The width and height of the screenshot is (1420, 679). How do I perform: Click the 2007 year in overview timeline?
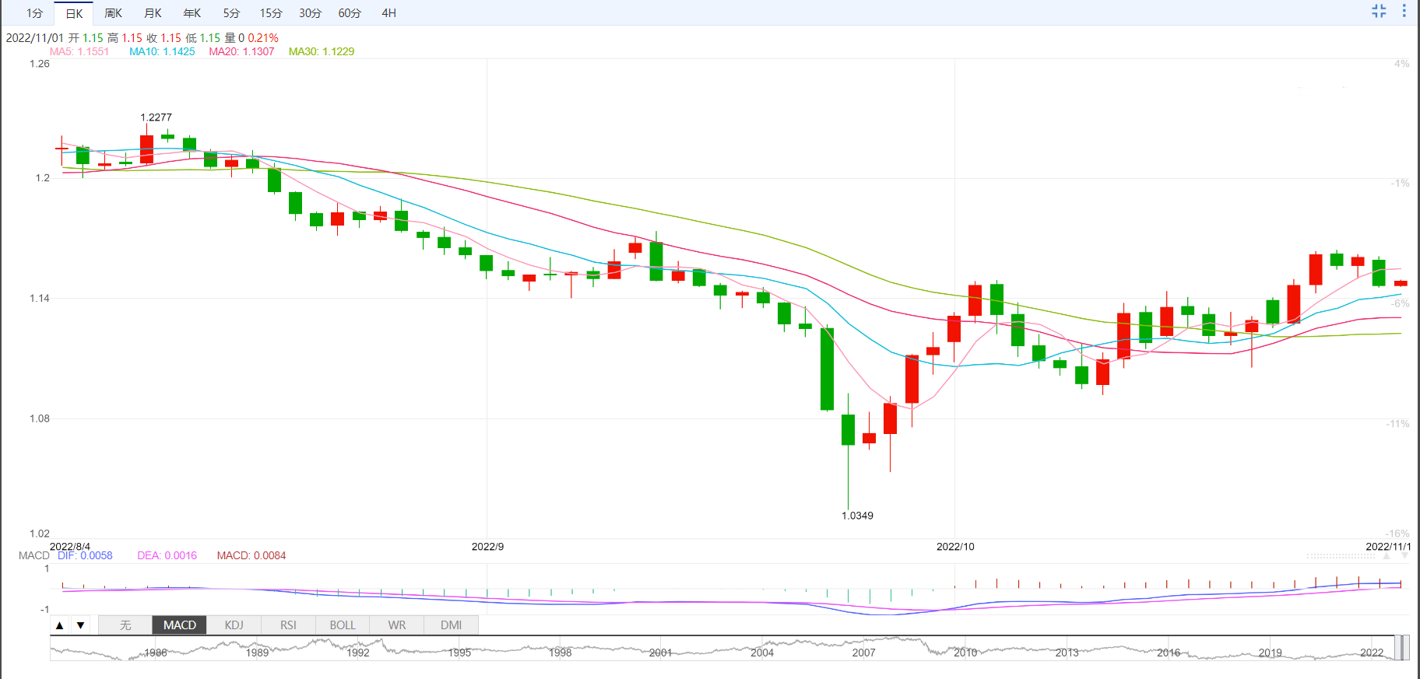[x=863, y=653]
